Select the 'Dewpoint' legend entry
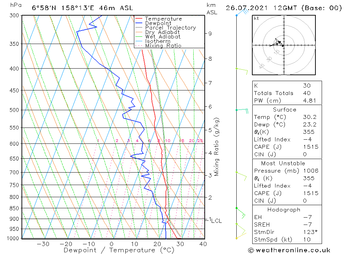The width and height of the screenshot is (347, 254). point(158,23)
